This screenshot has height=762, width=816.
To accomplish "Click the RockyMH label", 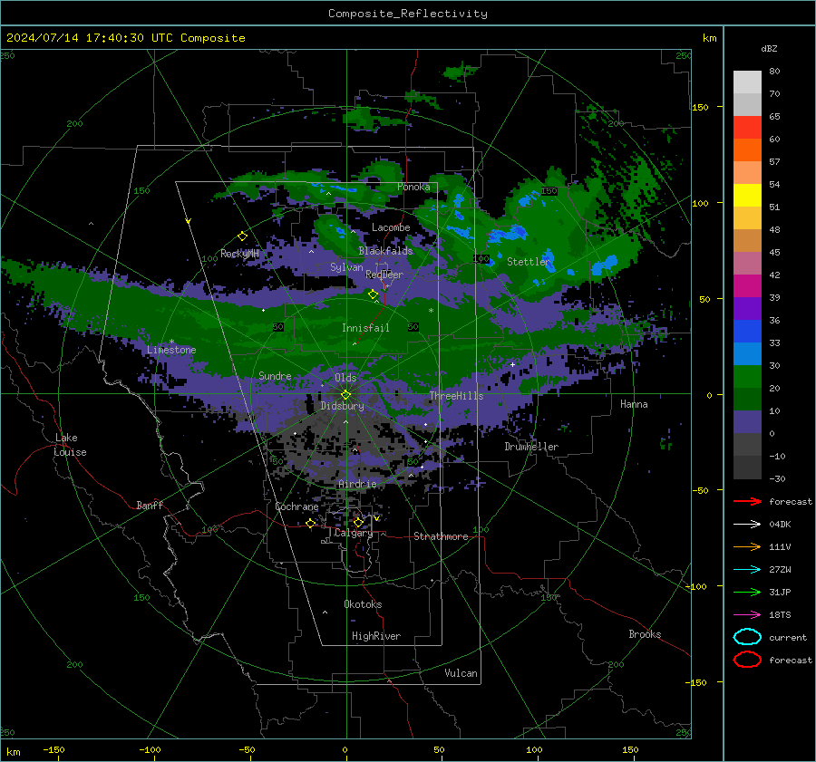I will click(239, 254).
